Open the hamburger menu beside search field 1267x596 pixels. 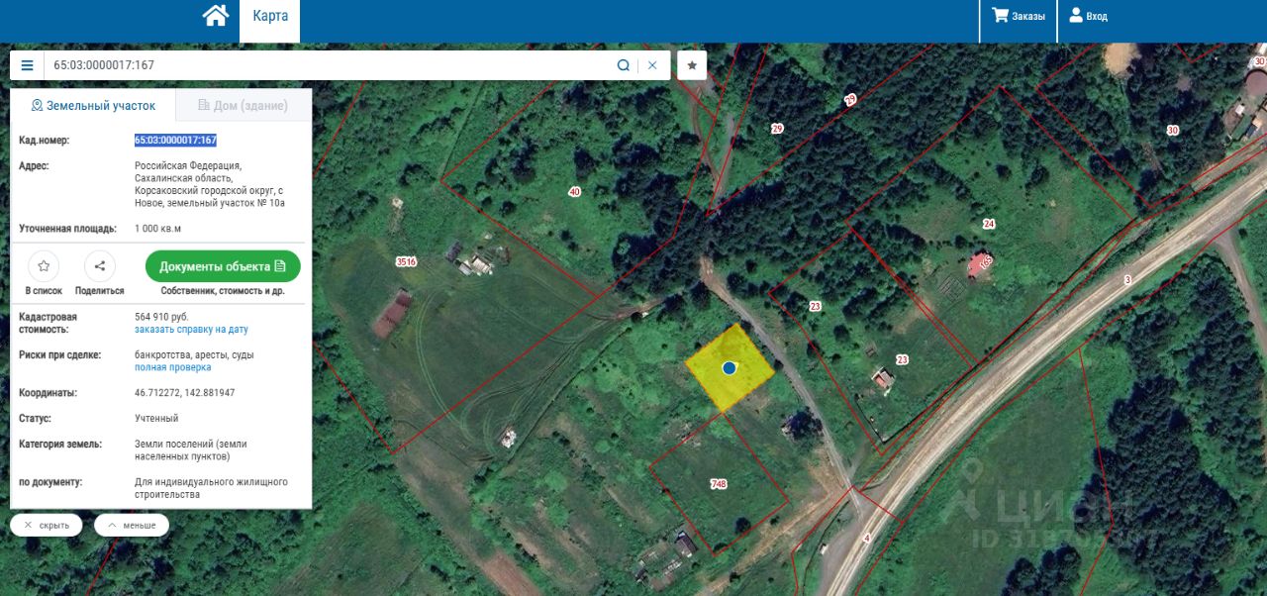click(27, 65)
